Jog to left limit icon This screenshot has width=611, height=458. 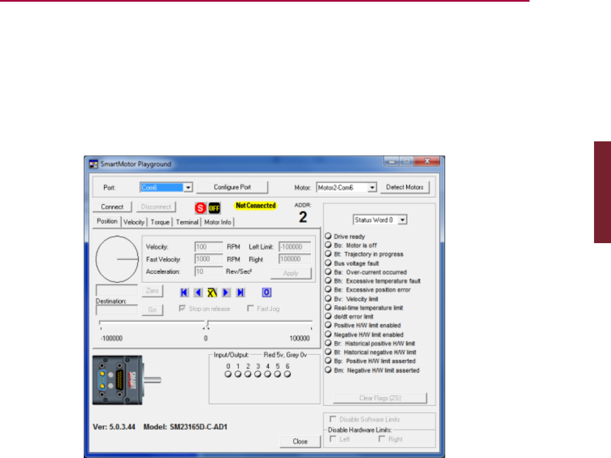point(184,292)
